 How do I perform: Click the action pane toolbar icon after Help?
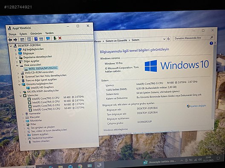(41, 39)
